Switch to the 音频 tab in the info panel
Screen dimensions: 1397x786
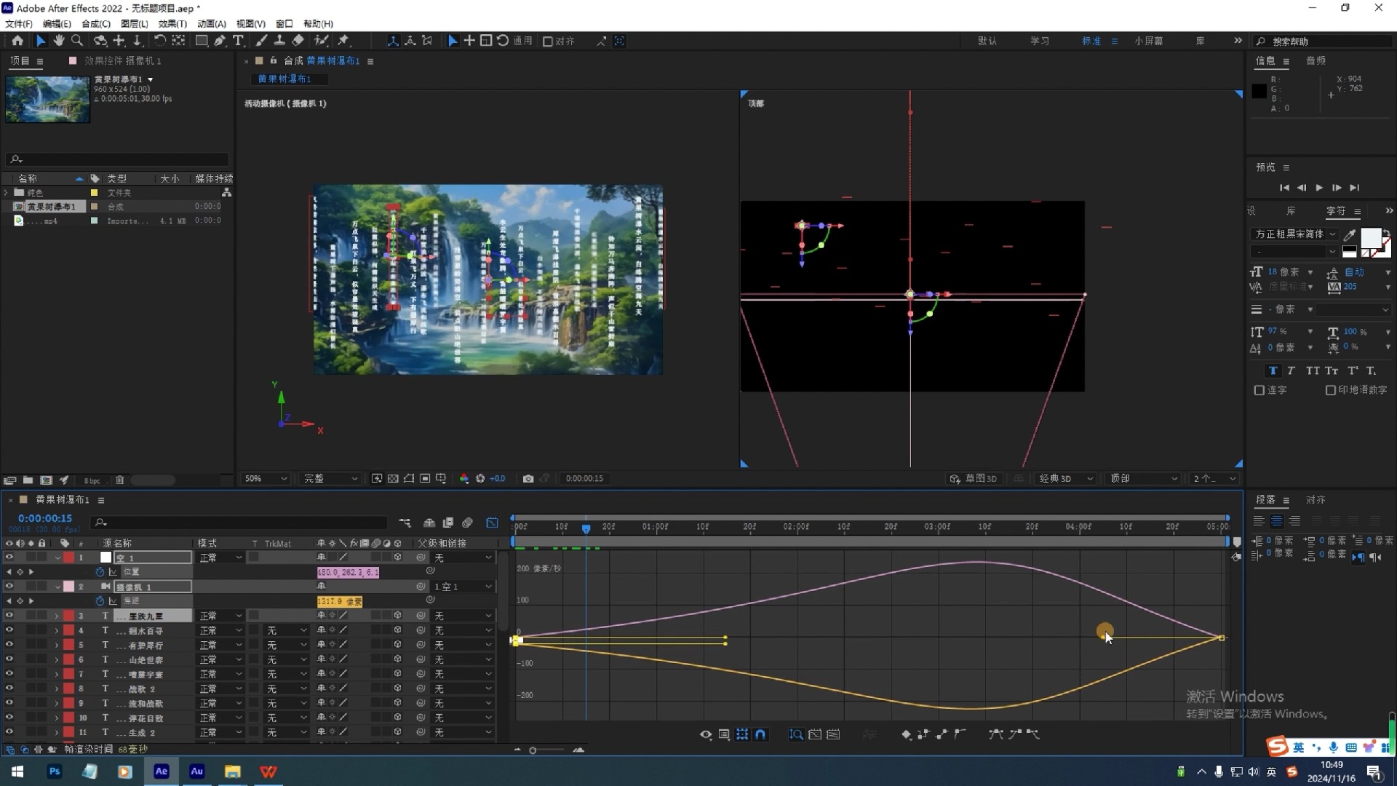tap(1317, 60)
